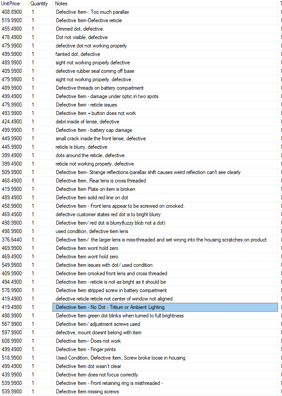The height and width of the screenshot is (396, 282).
Task: Click 'Defective Item/ adjustment screws used'
Action: (x=165, y=324)
